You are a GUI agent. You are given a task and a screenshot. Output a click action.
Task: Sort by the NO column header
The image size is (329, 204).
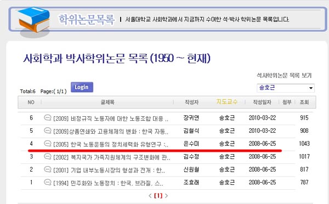(x=31, y=102)
